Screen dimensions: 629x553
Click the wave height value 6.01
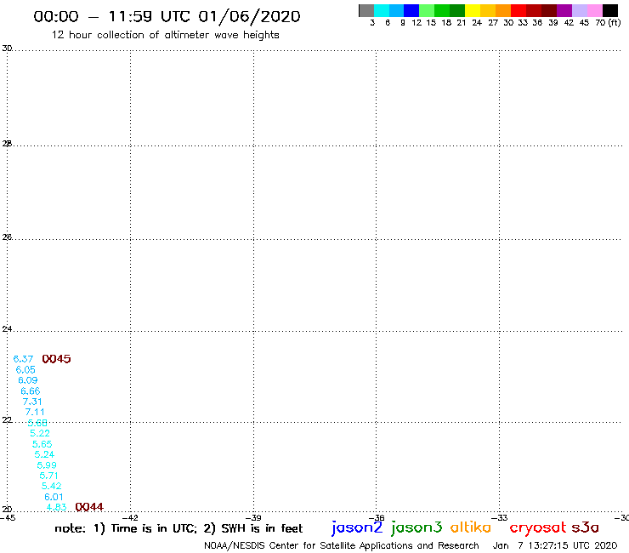(x=54, y=497)
